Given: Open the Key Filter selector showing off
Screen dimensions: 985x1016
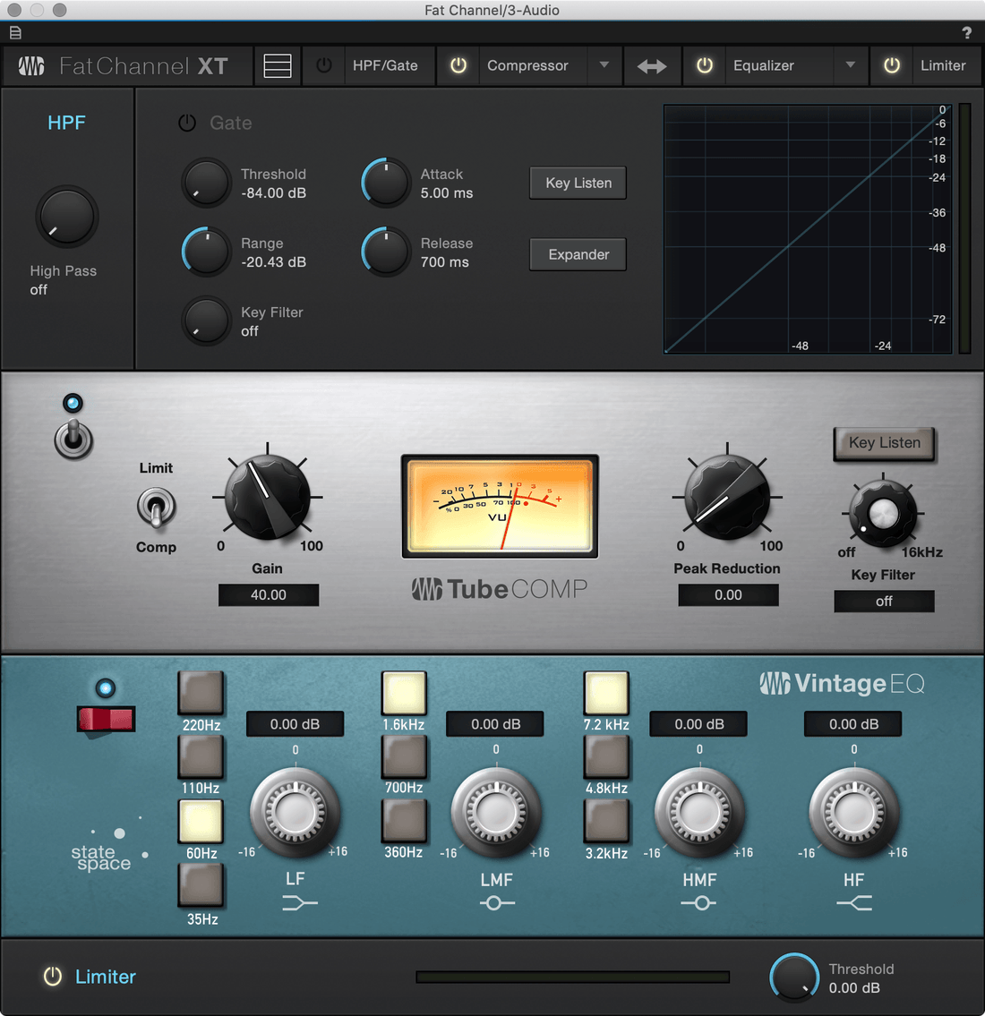Looking at the screenshot, I should click(x=884, y=601).
